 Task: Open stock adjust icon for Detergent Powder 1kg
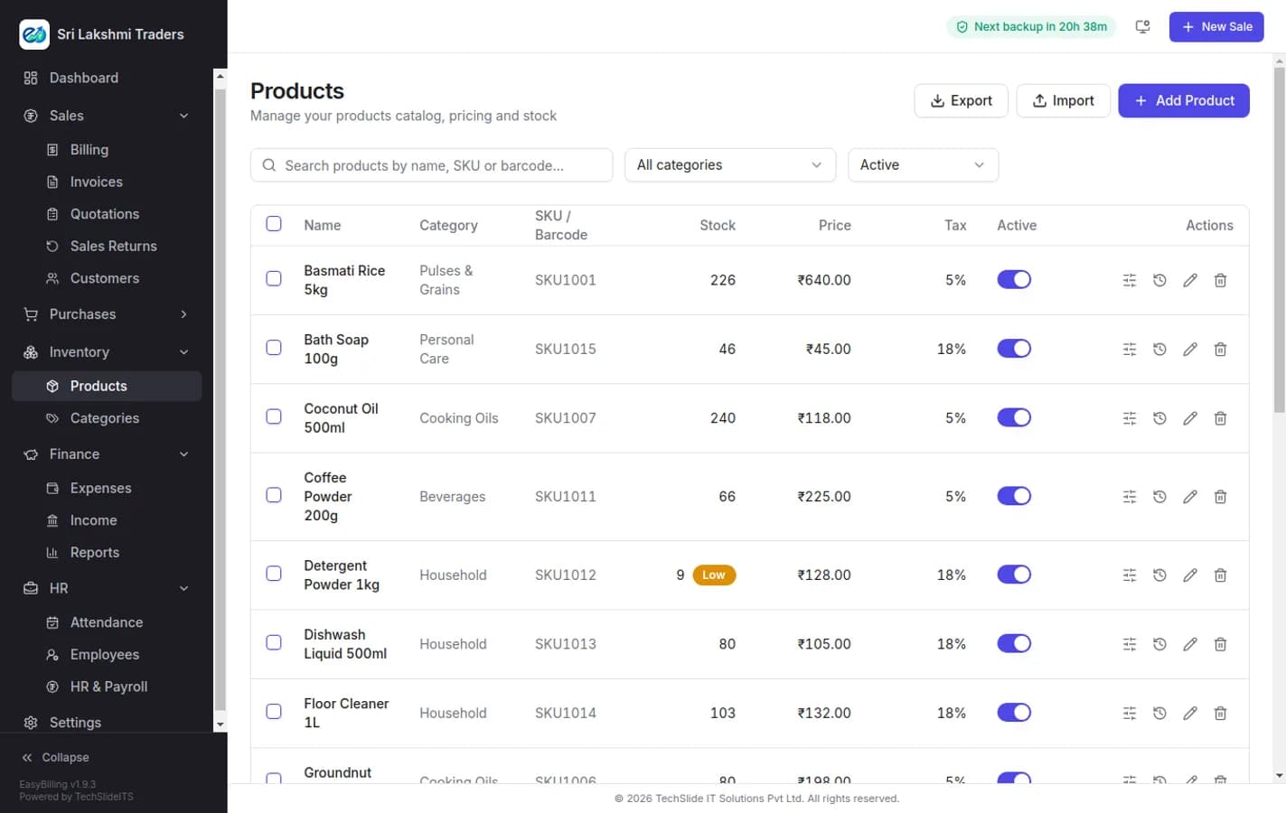coord(1129,575)
